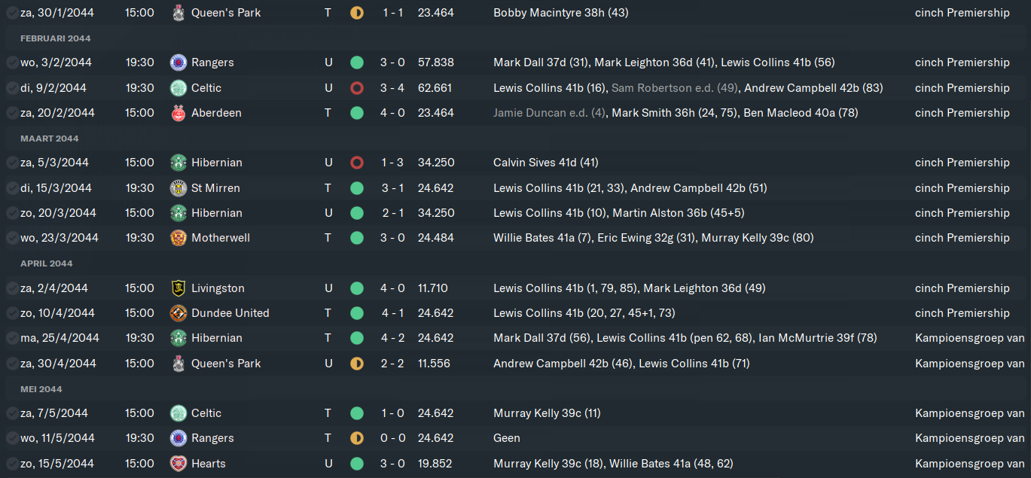Image resolution: width=1031 pixels, height=478 pixels.
Task: Toggle the check circle for 3/2/2044 match
Action: pyautogui.click(x=12, y=62)
